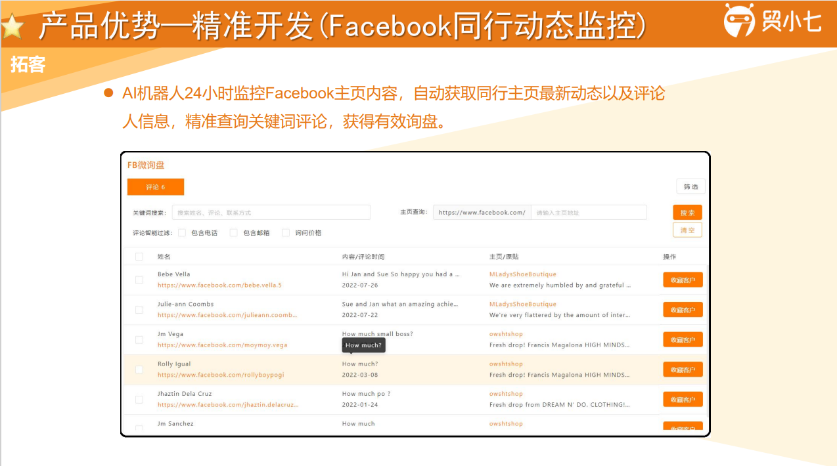The image size is (837, 466).
Task: Click the FB微询盘 panel title
Action: 146,165
